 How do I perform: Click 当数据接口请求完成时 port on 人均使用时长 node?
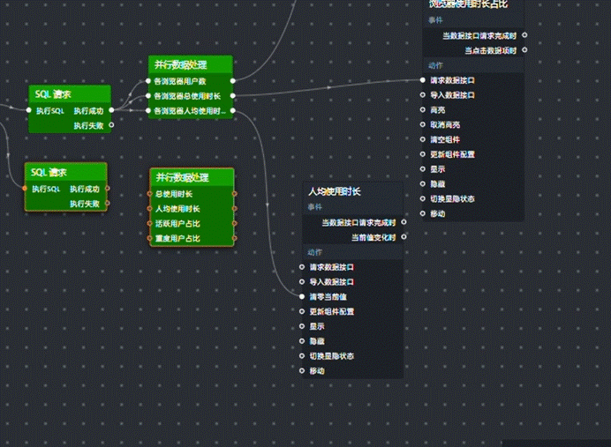coord(404,222)
